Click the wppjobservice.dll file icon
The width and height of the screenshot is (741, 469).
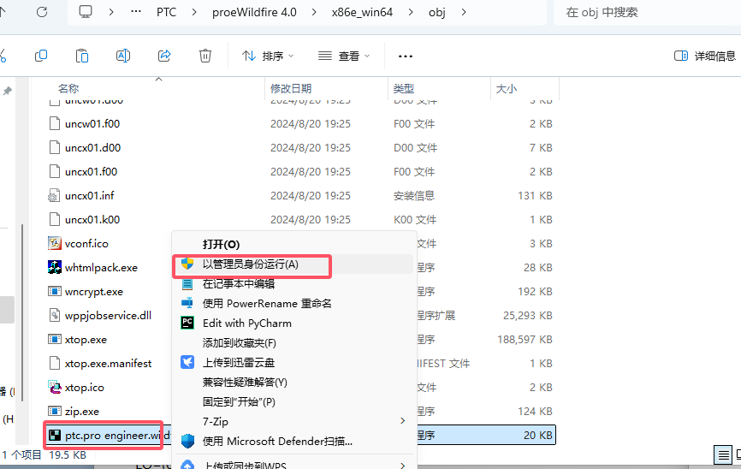(55, 315)
